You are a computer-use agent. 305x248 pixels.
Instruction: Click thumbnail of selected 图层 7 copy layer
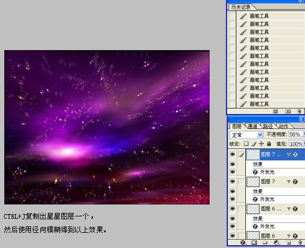tap(253, 154)
